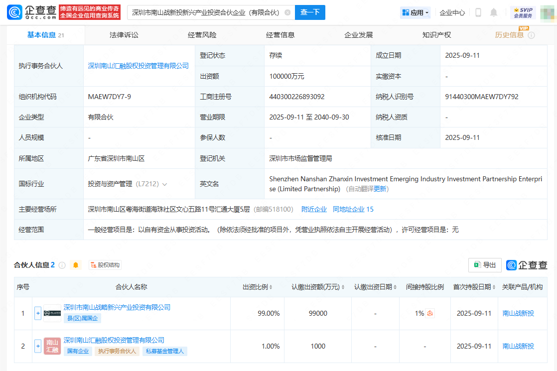Open notifications bell in top header
The image size is (557, 371).
(494, 12)
